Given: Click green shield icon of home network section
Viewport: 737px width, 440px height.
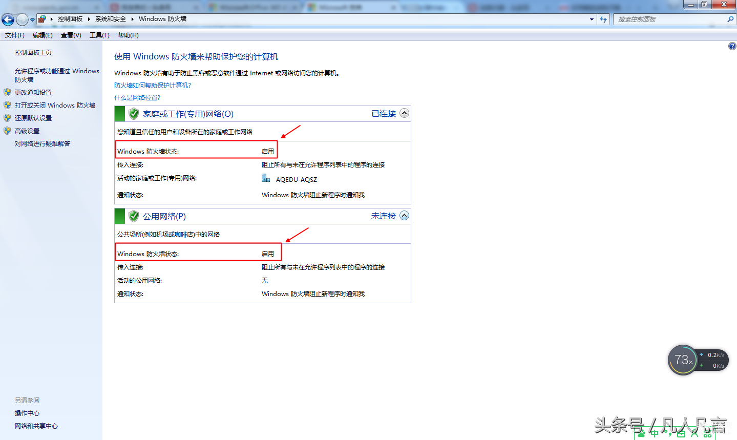Looking at the screenshot, I should (134, 114).
